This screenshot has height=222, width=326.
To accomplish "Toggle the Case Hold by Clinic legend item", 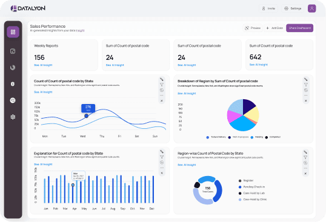I will (x=253, y=200).
